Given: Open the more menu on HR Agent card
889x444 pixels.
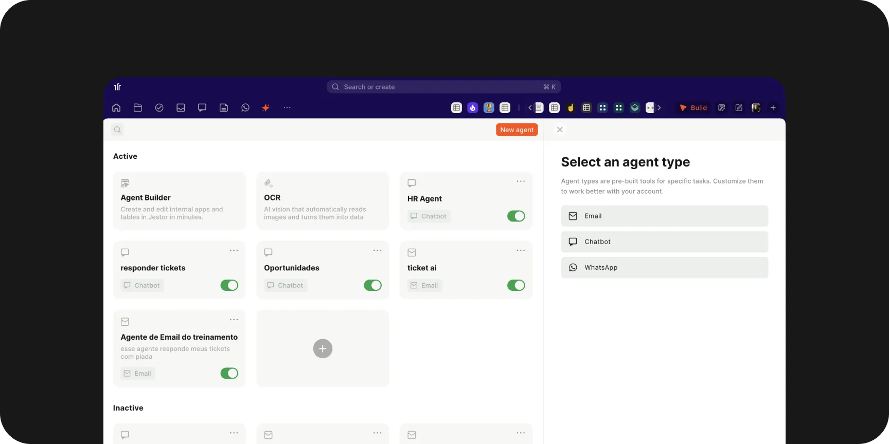Looking at the screenshot, I should coord(521,181).
